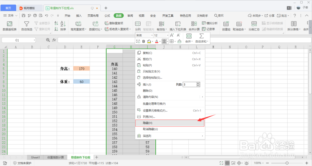
Task: Click merge cells in mini toolbar
Action: click(x=189, y=38)
